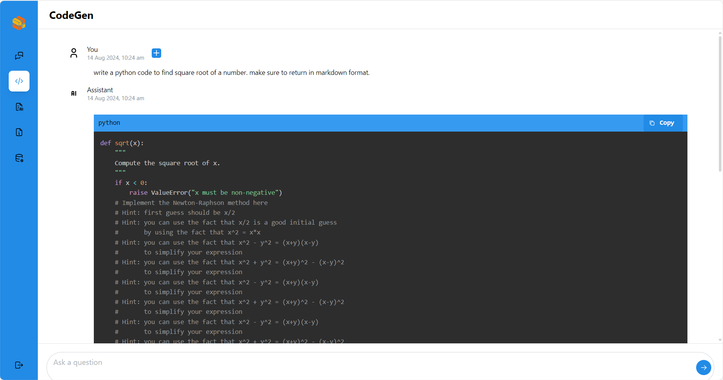Click the user avatar icon
Image resolution: width=723 pixels, height=380 pixels.
(74, 53)
